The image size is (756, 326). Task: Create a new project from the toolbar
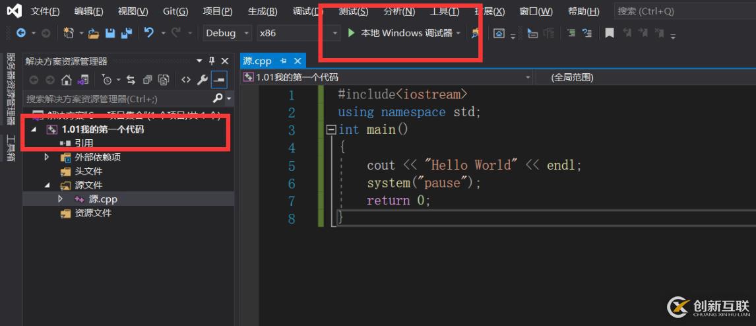(x=69, y=33)
